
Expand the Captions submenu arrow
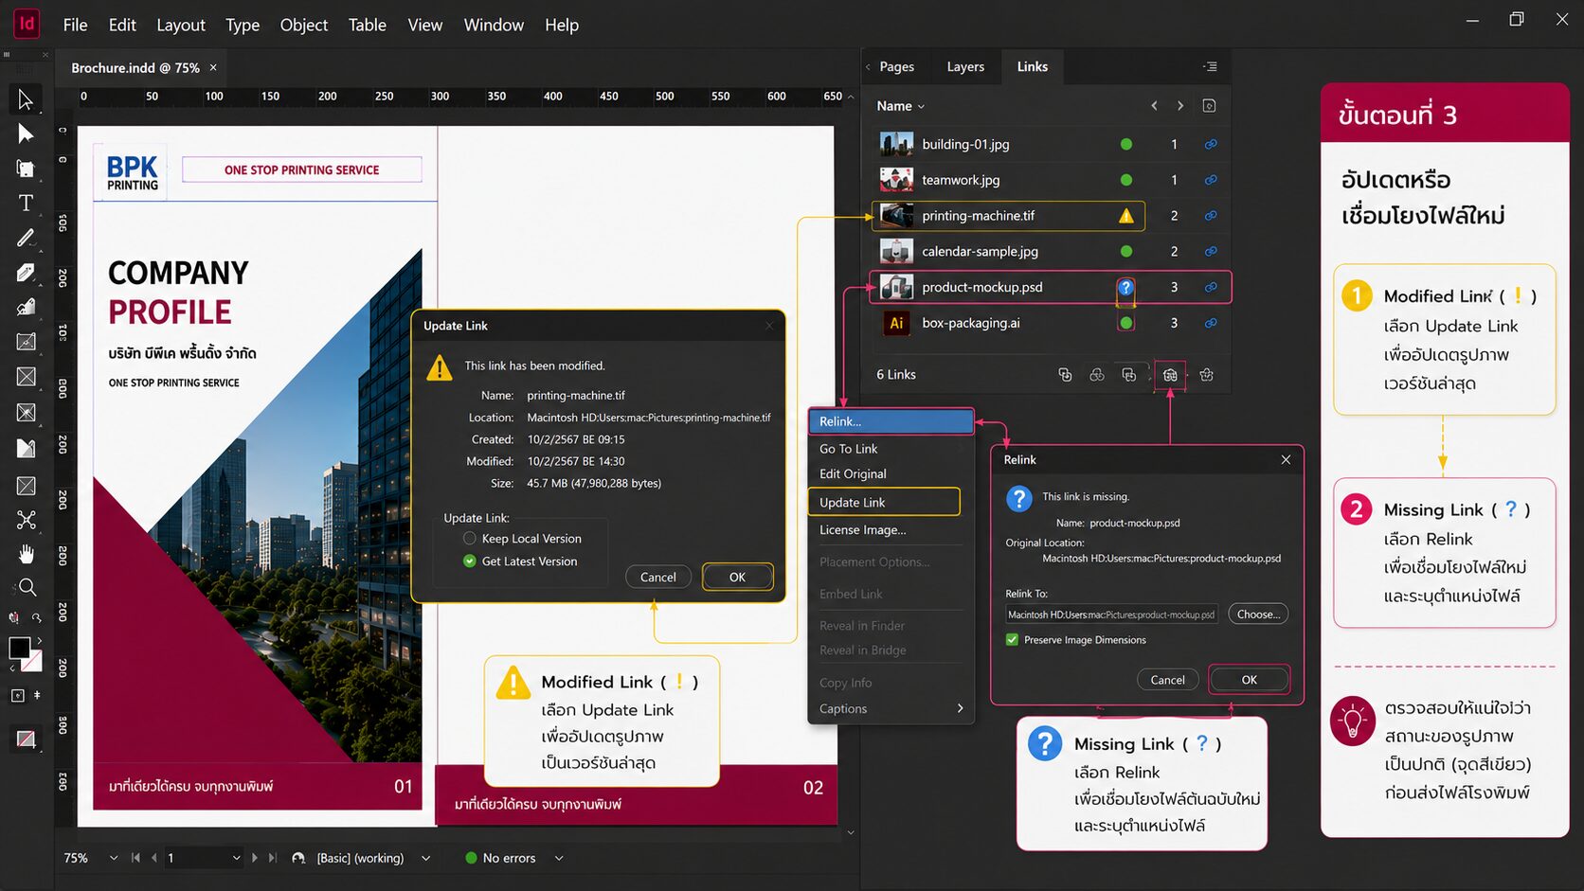[x=960, y=708]
